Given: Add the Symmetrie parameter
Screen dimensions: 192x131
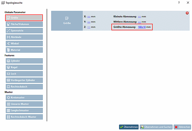Looking at the screenshot, I should 24,31.
